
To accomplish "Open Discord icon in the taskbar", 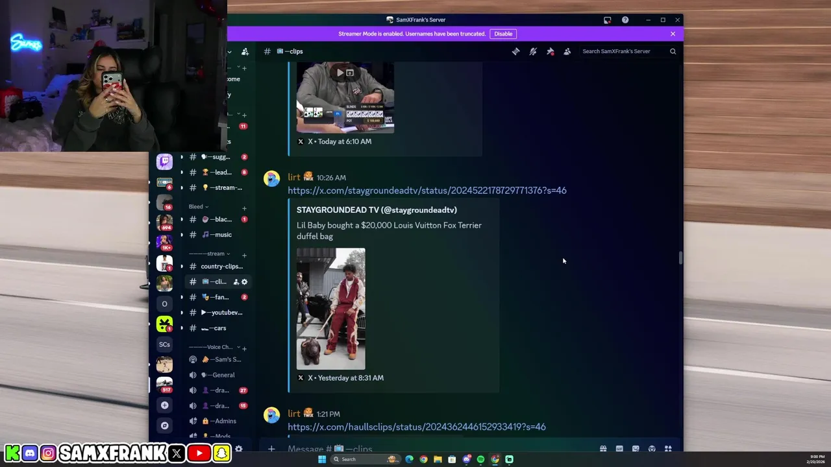I will point(466,459).
